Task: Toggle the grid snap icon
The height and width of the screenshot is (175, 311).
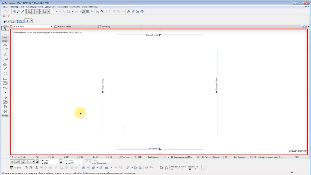Action: (x=52, y=11)
